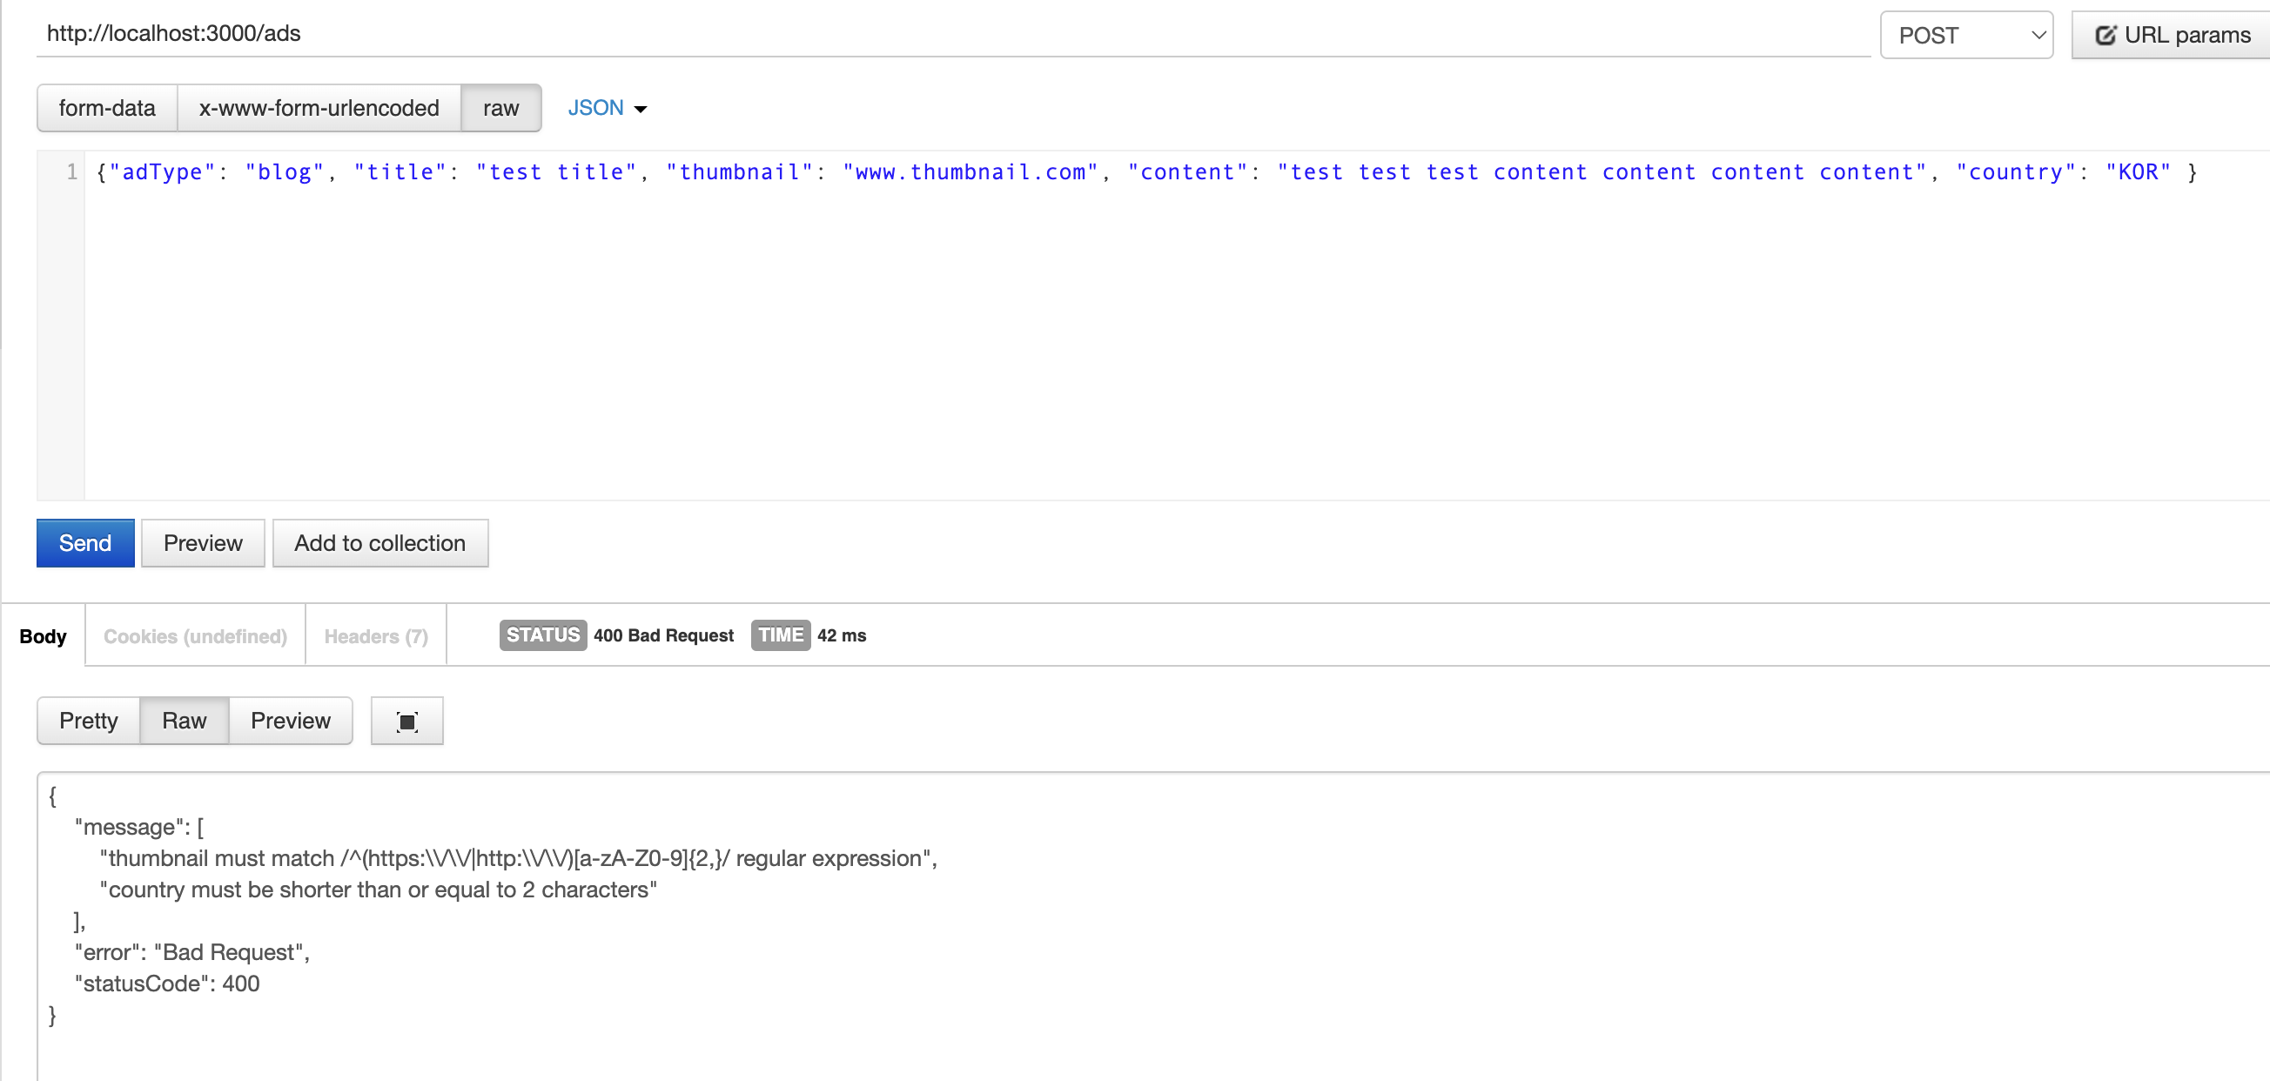Click the STATUS badge label

coord(542,635)
